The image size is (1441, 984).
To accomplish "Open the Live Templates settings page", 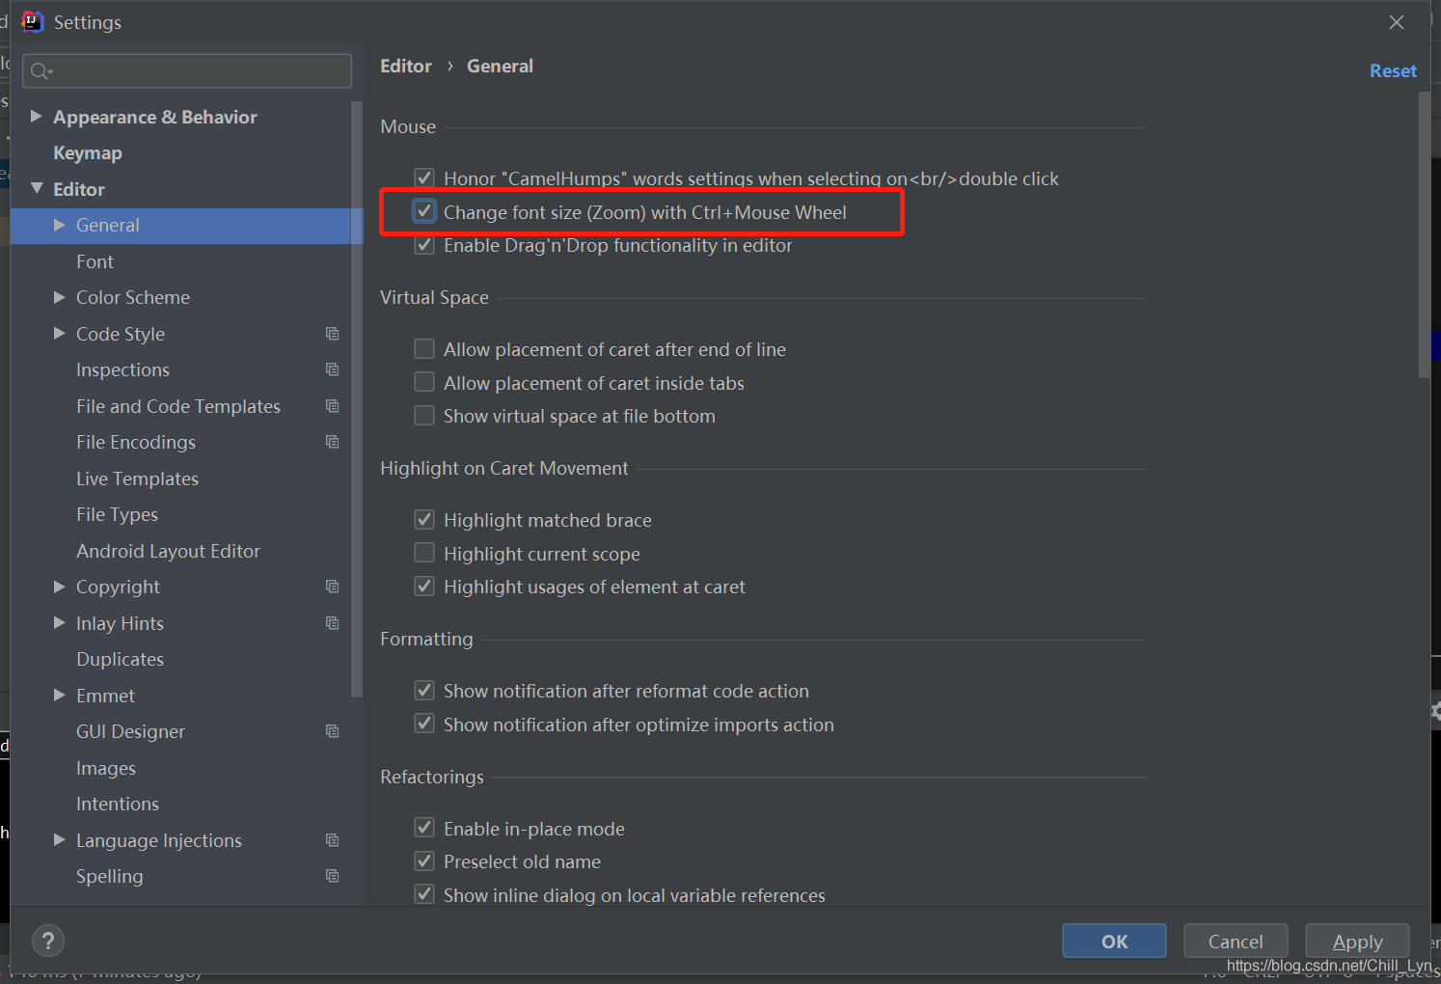I will 137,478.
